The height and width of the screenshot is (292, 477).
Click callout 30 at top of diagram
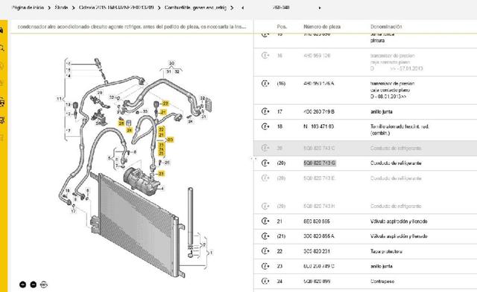click(171, 63)
